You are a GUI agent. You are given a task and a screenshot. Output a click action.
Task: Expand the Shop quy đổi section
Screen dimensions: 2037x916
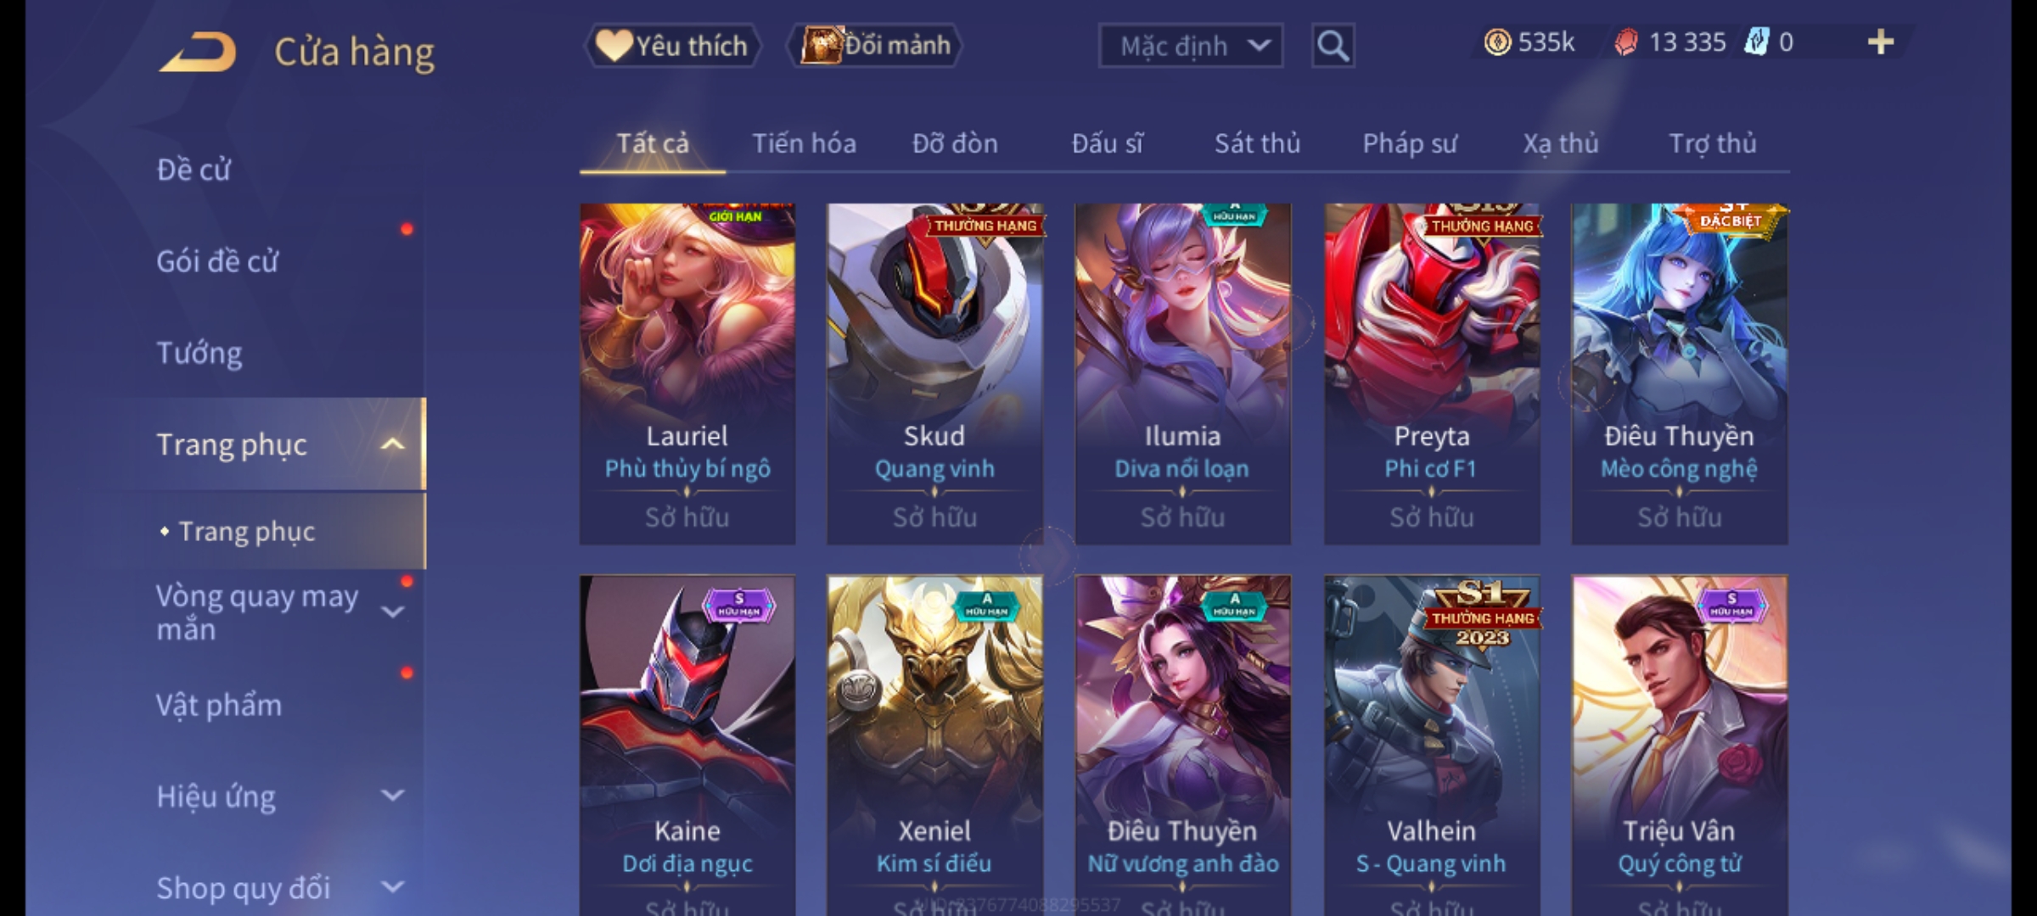pyautogui.click(x=392, y=887)
